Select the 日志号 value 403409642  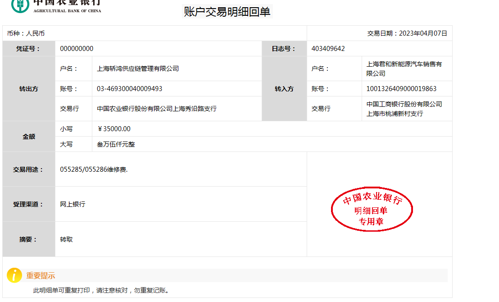(328, 49)
